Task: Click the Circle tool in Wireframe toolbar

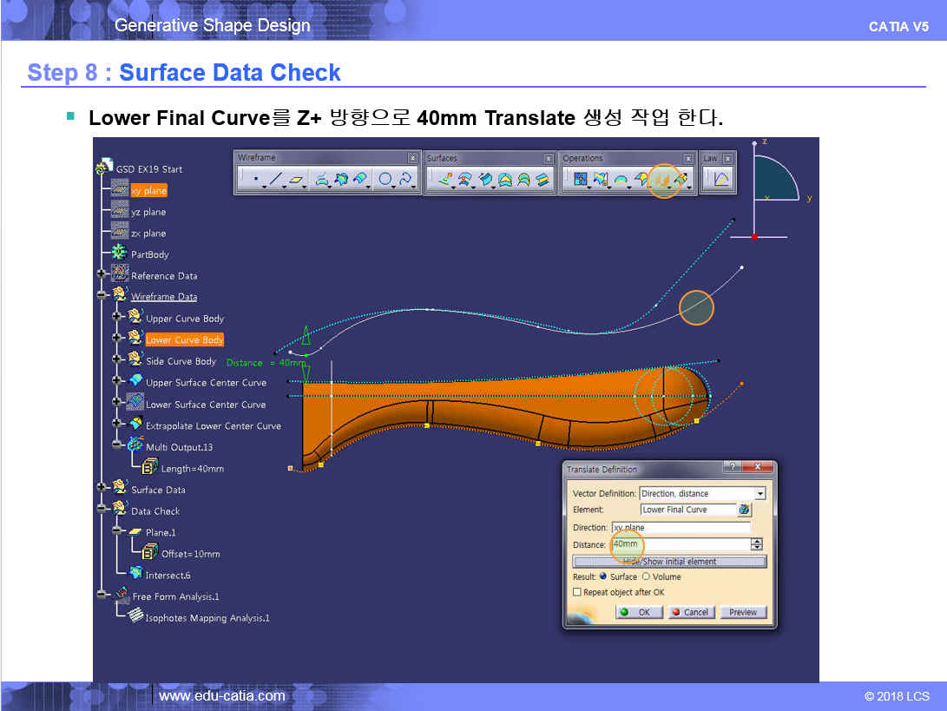Action: [x=385, y=180]
